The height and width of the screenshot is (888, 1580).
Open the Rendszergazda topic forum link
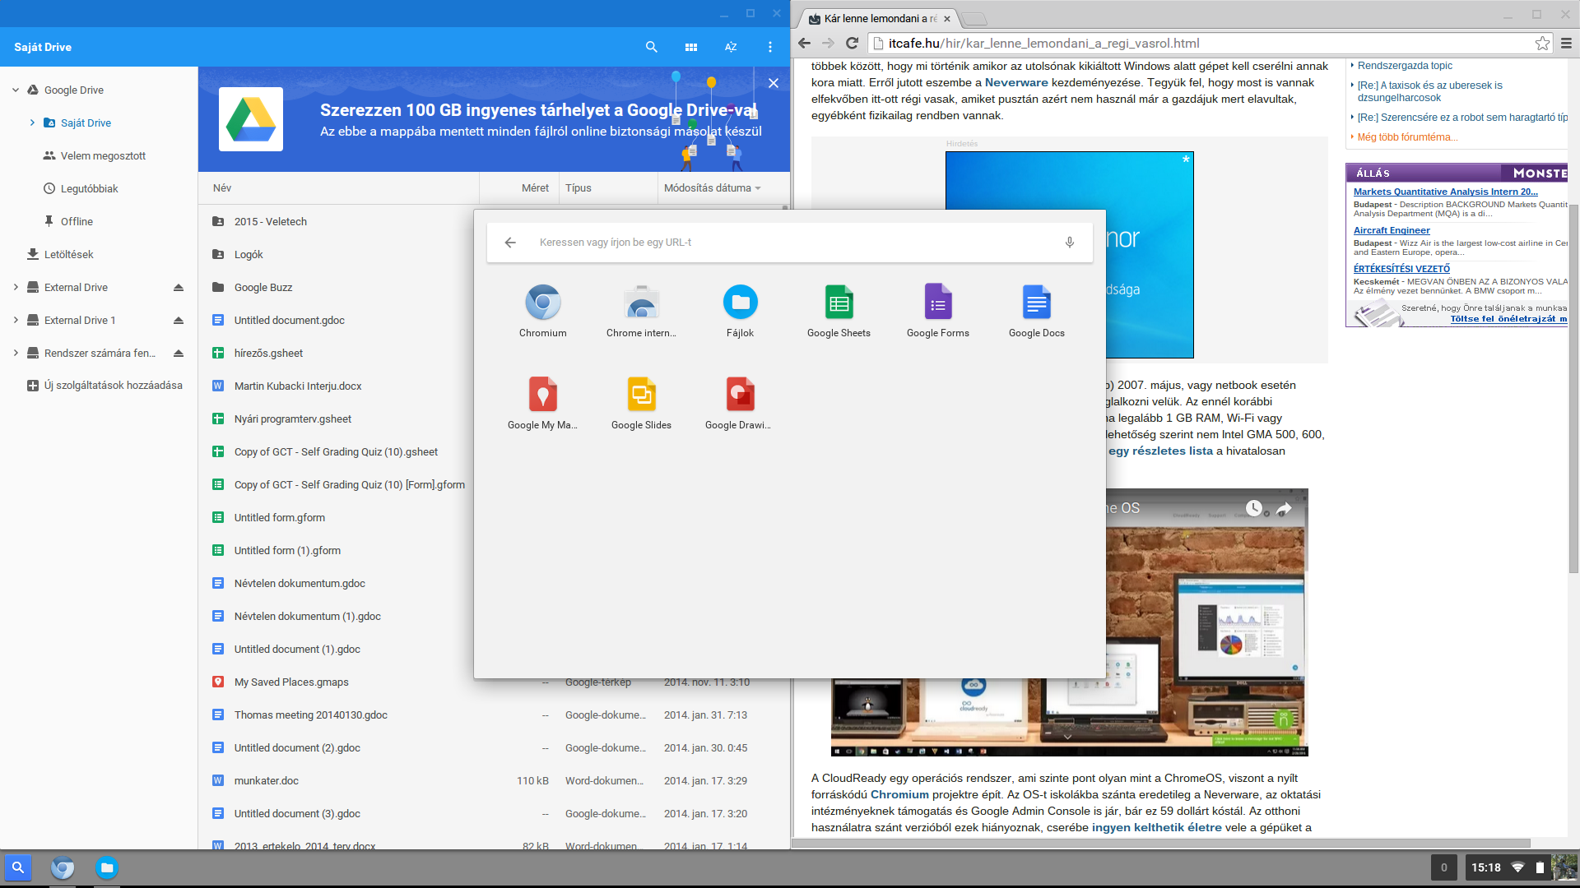(1405, 66)
